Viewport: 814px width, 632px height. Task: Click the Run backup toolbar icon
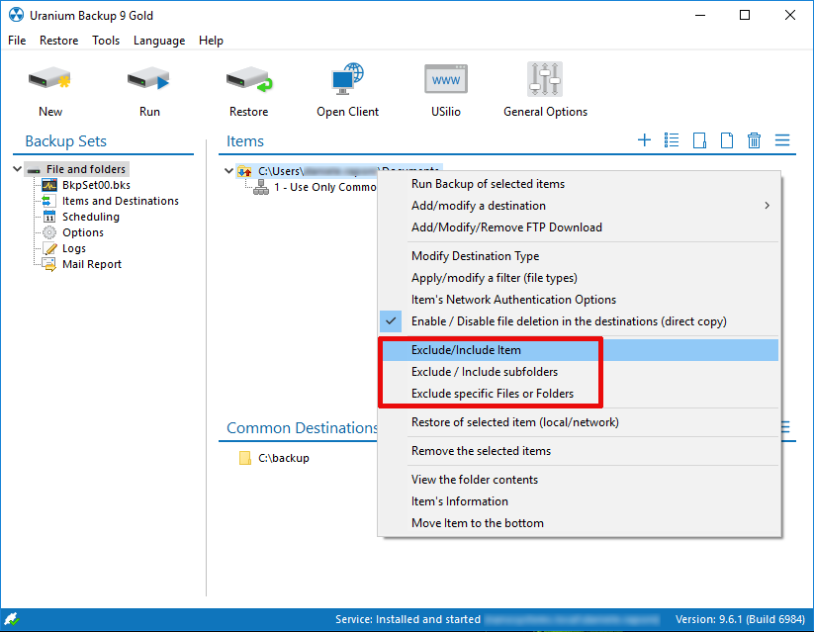click(x=149, y=81)
